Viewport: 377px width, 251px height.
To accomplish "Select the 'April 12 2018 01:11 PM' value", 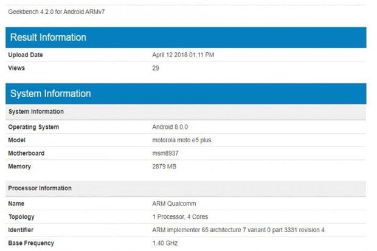I will click(183, 55).
